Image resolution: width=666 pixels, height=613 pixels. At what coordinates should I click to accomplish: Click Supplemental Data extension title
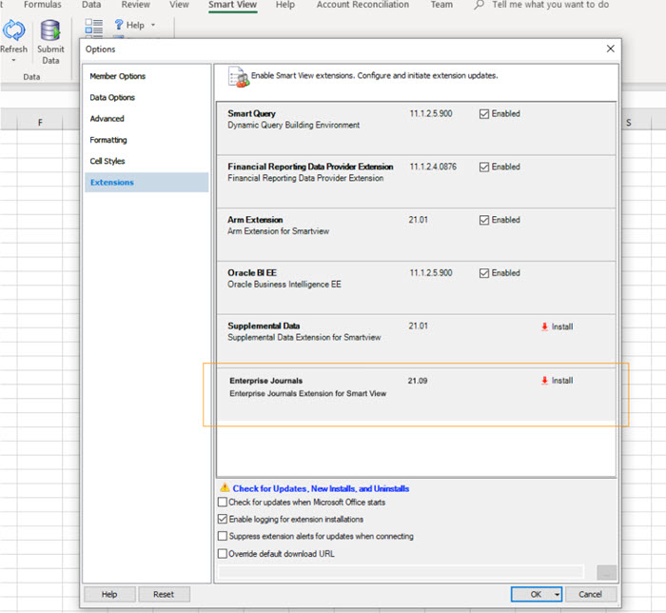pyautogui.click(x=264, y=326)
